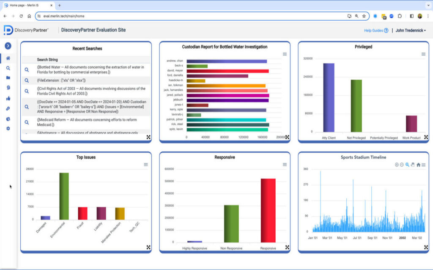Open the John Tredennick user dropdown
The width and height of the screenshot is (433, 270).
(x=411, y=30)
